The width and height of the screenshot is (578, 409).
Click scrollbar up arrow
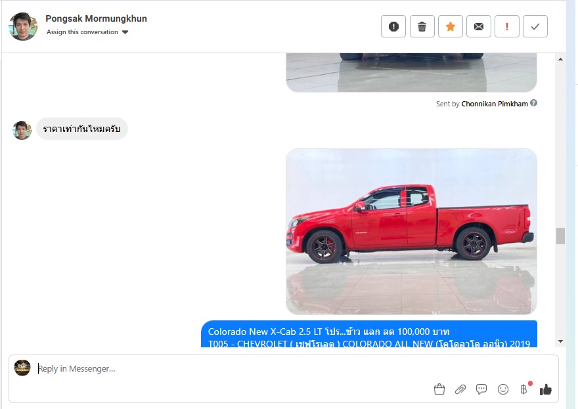click(560, 59)
